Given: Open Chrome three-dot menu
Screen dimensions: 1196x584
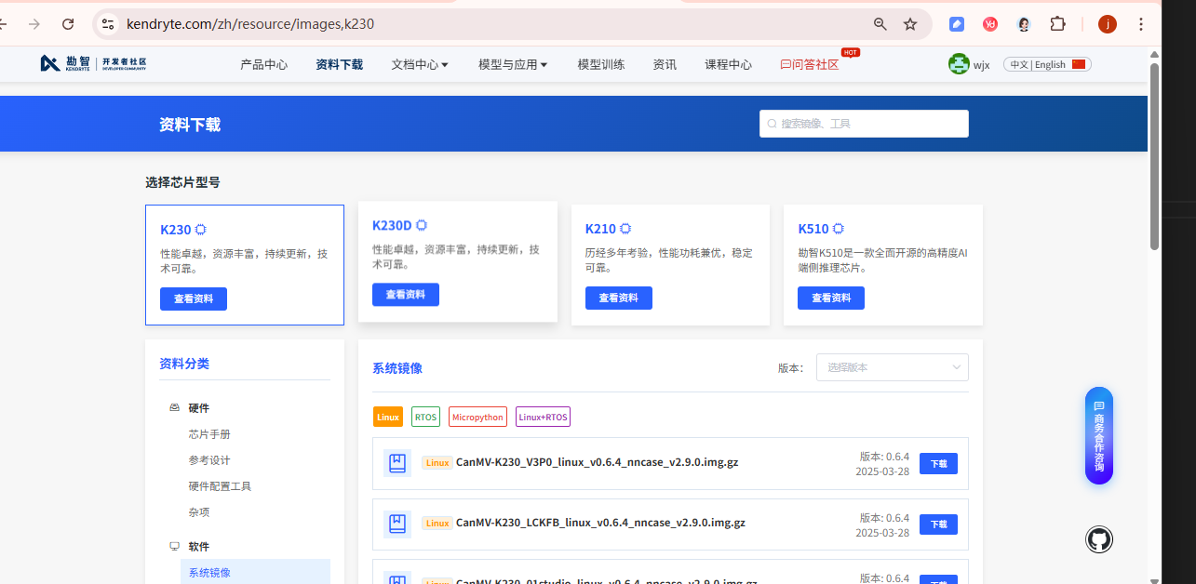Looking at the screenshot, I should pos(1141,24).
